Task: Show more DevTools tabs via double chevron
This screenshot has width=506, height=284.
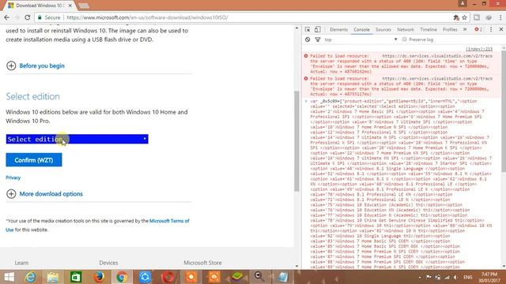Action: coord(465,29)
